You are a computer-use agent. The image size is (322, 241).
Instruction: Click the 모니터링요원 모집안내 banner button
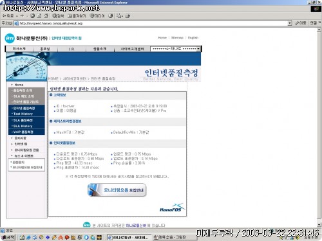(117, 190)
